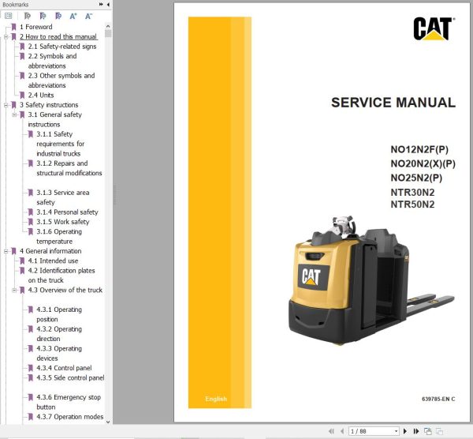Screen dimensions: 473x439
Task: Open '4.2 Identification plates on the truck'
Action: pyautogui.click(x=61, y=276)
